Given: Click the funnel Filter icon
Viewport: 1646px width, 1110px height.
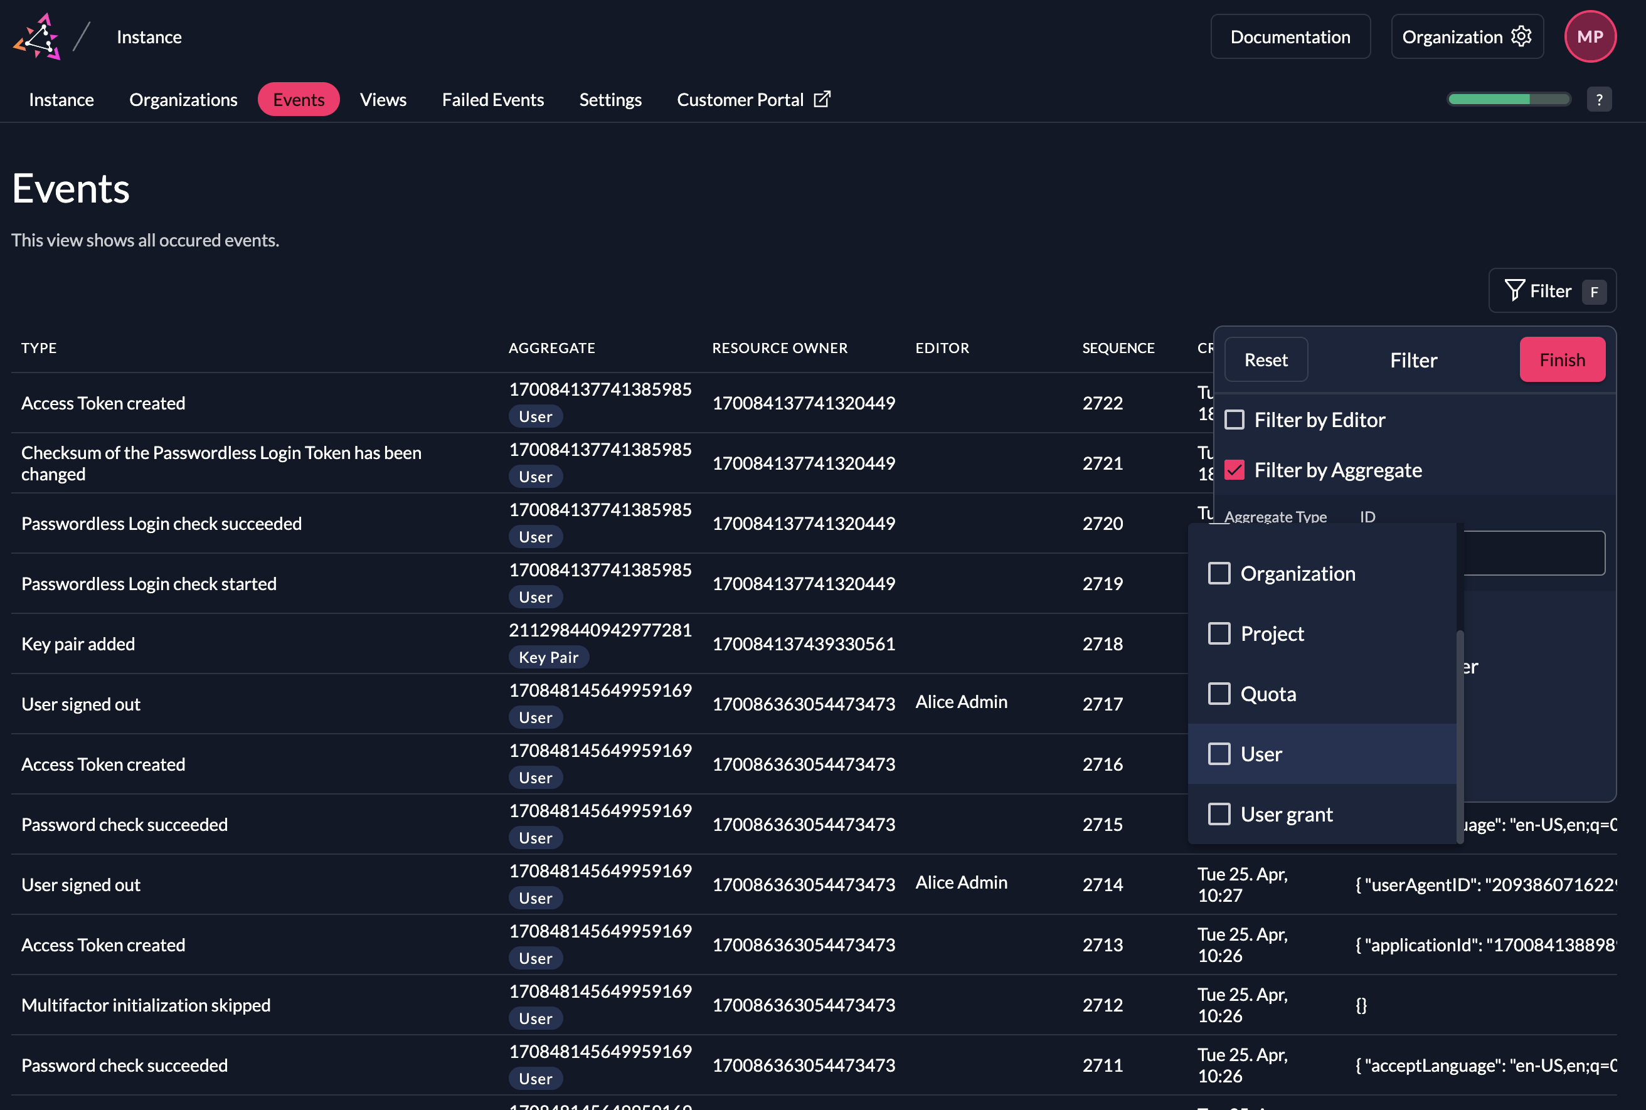Looking at the screenshot, I should (1514, 290).
